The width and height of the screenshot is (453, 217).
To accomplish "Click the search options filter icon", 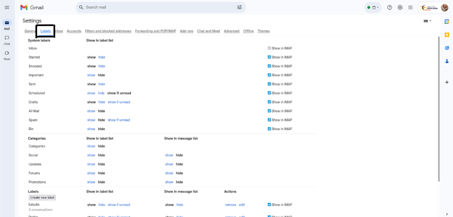I will coord(239,7).
